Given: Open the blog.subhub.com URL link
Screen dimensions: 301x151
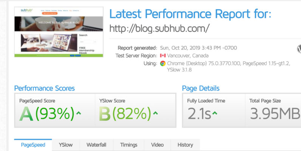Looking at the screenshot, I should tap(159, 28).
